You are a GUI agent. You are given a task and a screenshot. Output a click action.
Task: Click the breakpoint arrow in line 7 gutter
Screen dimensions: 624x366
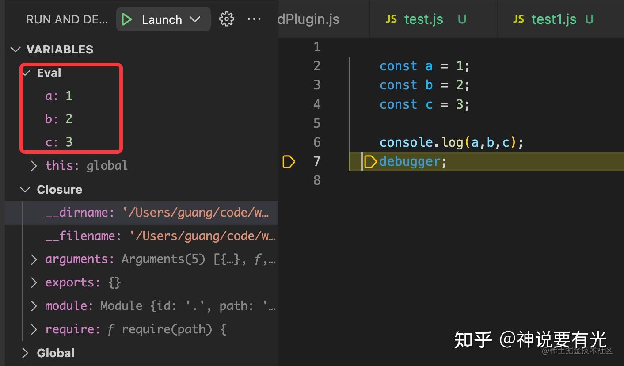point(289,162)
